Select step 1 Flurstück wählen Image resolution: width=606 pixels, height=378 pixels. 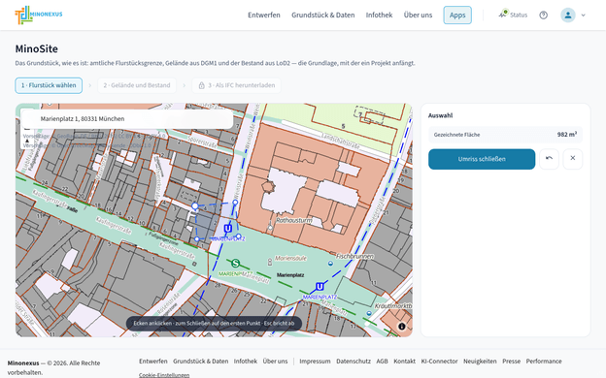tap(49, 85)
